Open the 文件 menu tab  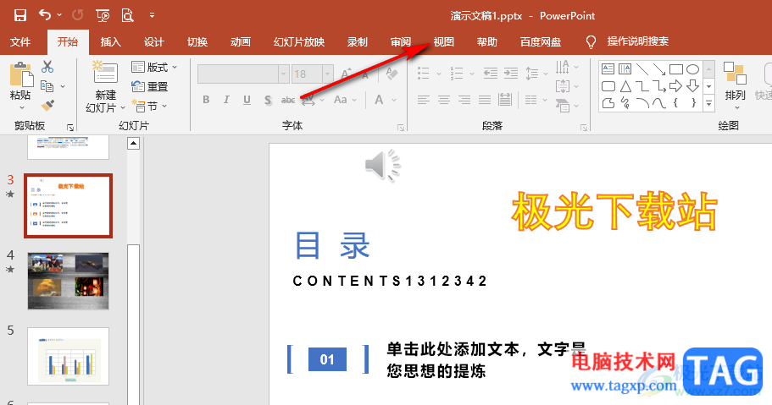pyautogui.click(x=20, y=42)
